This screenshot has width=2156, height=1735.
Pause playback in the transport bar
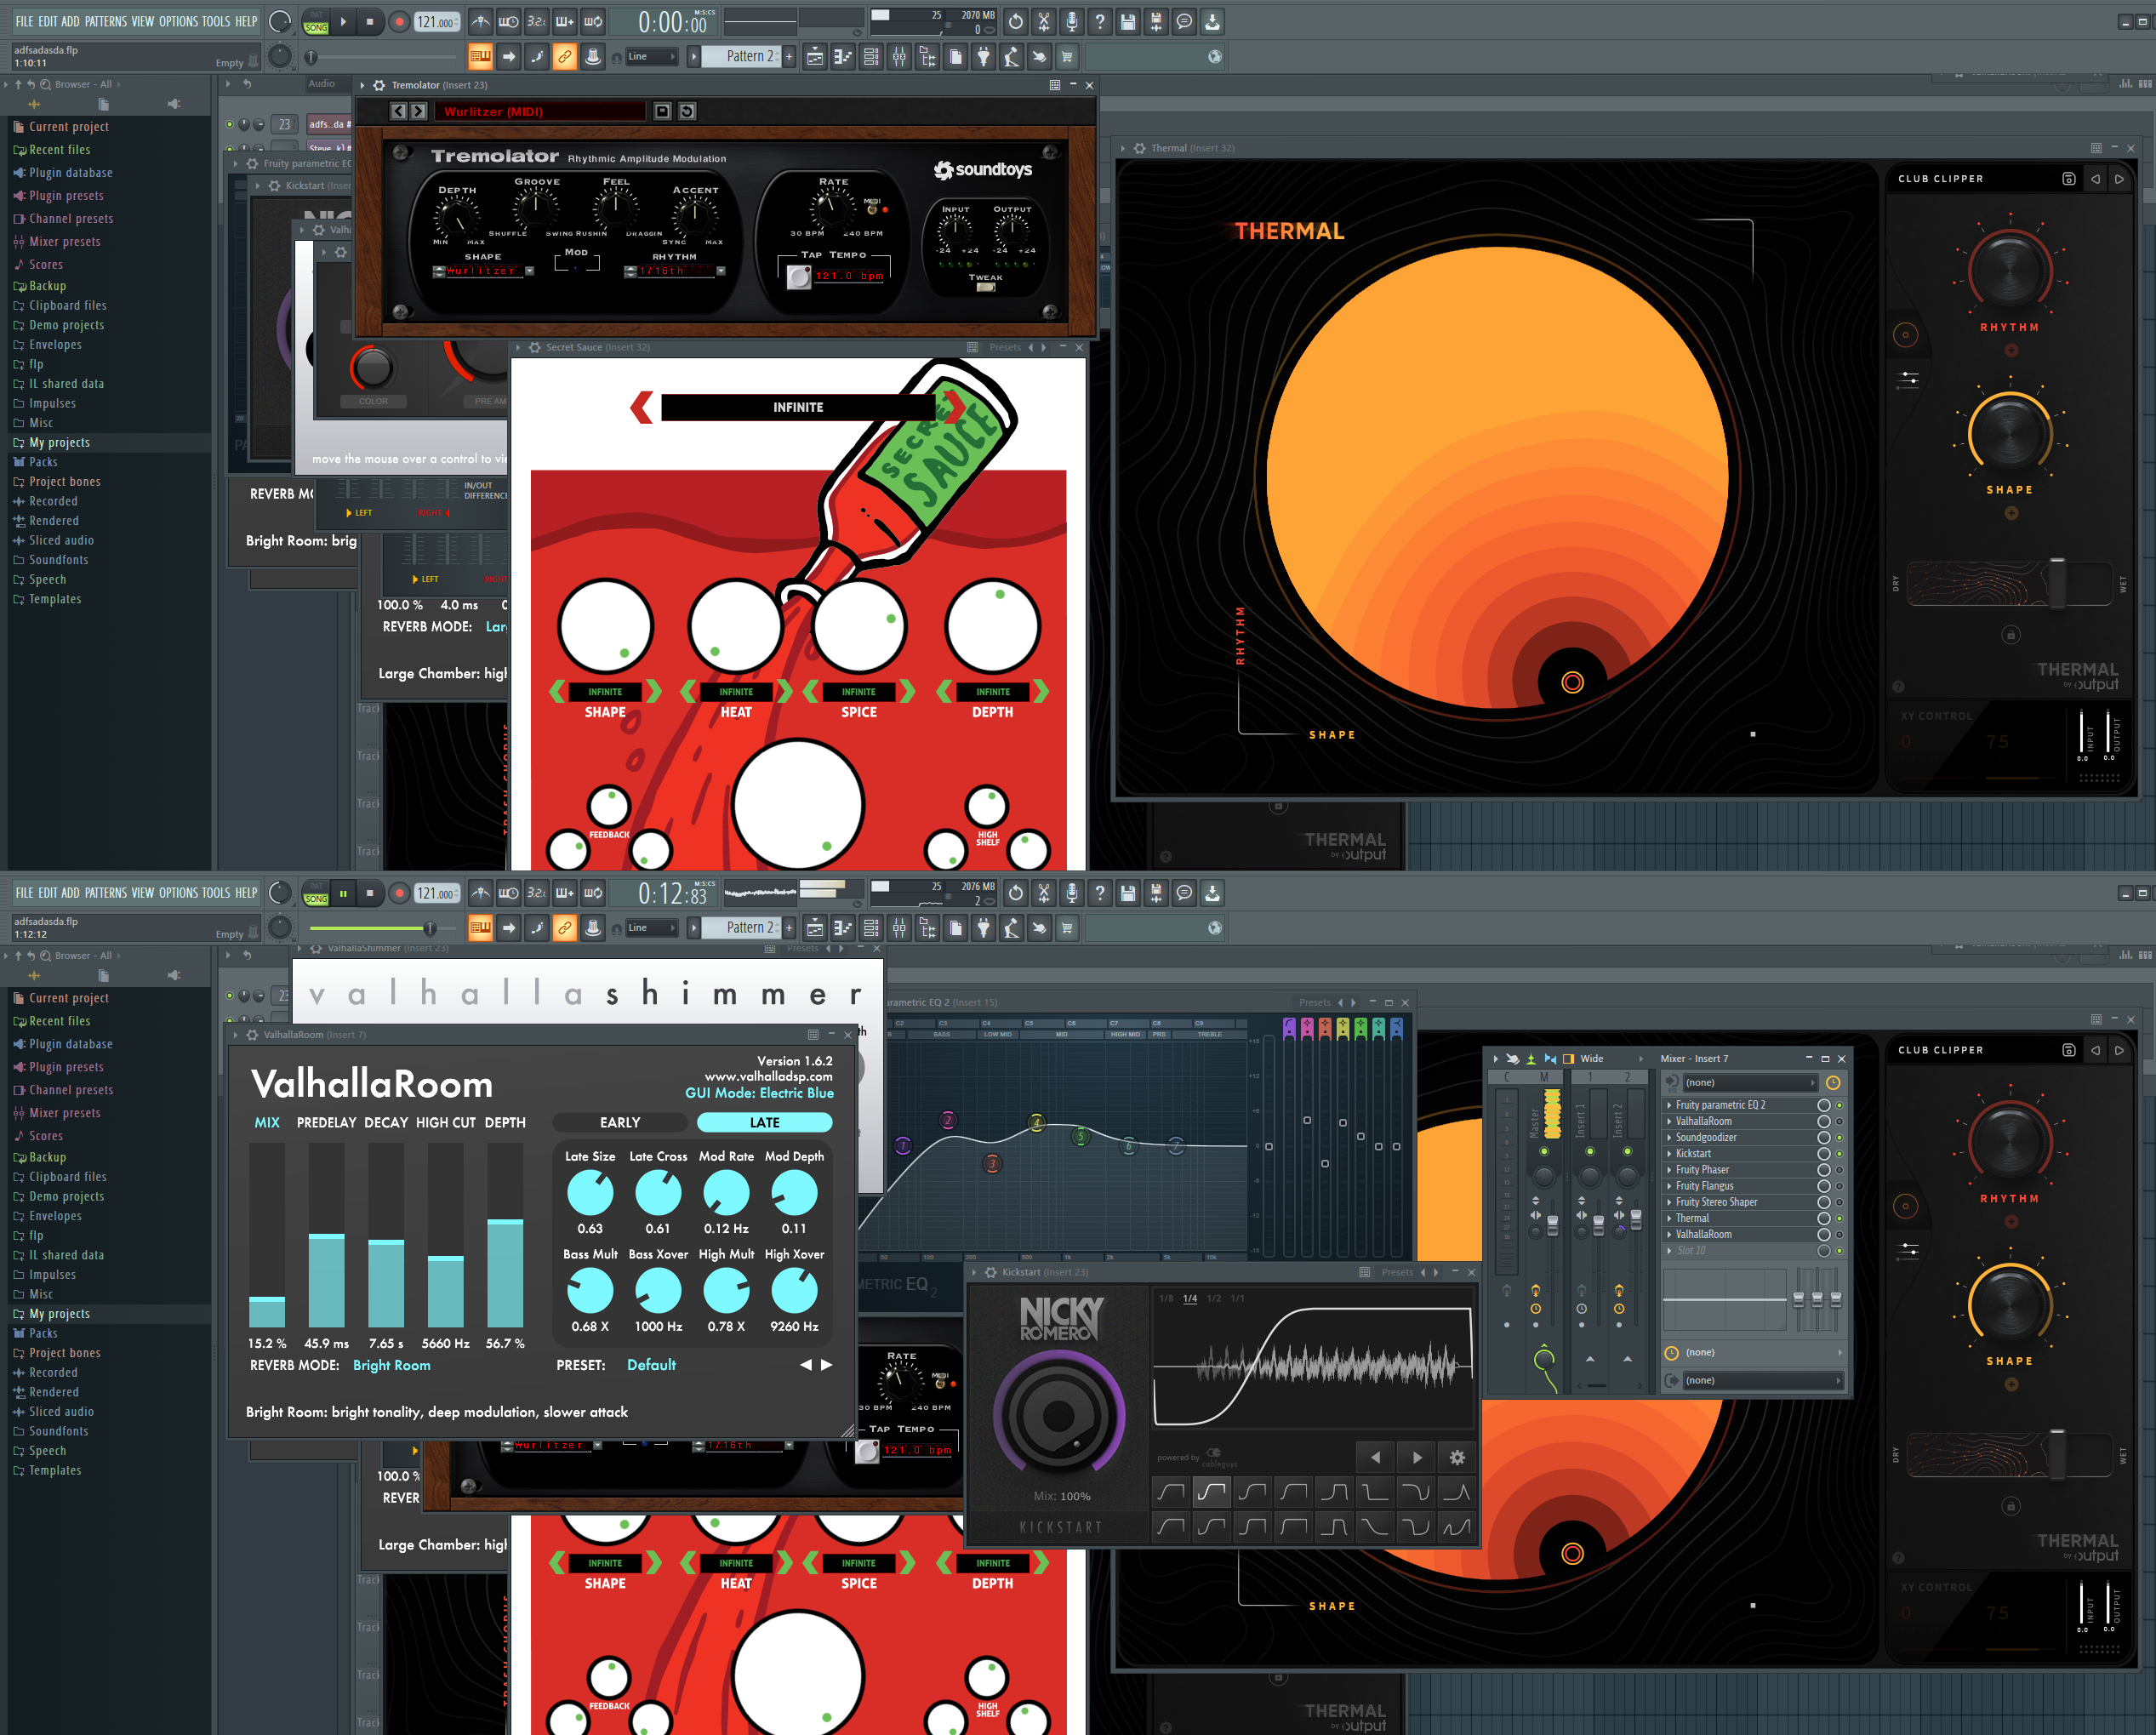[x=343, y=893]
